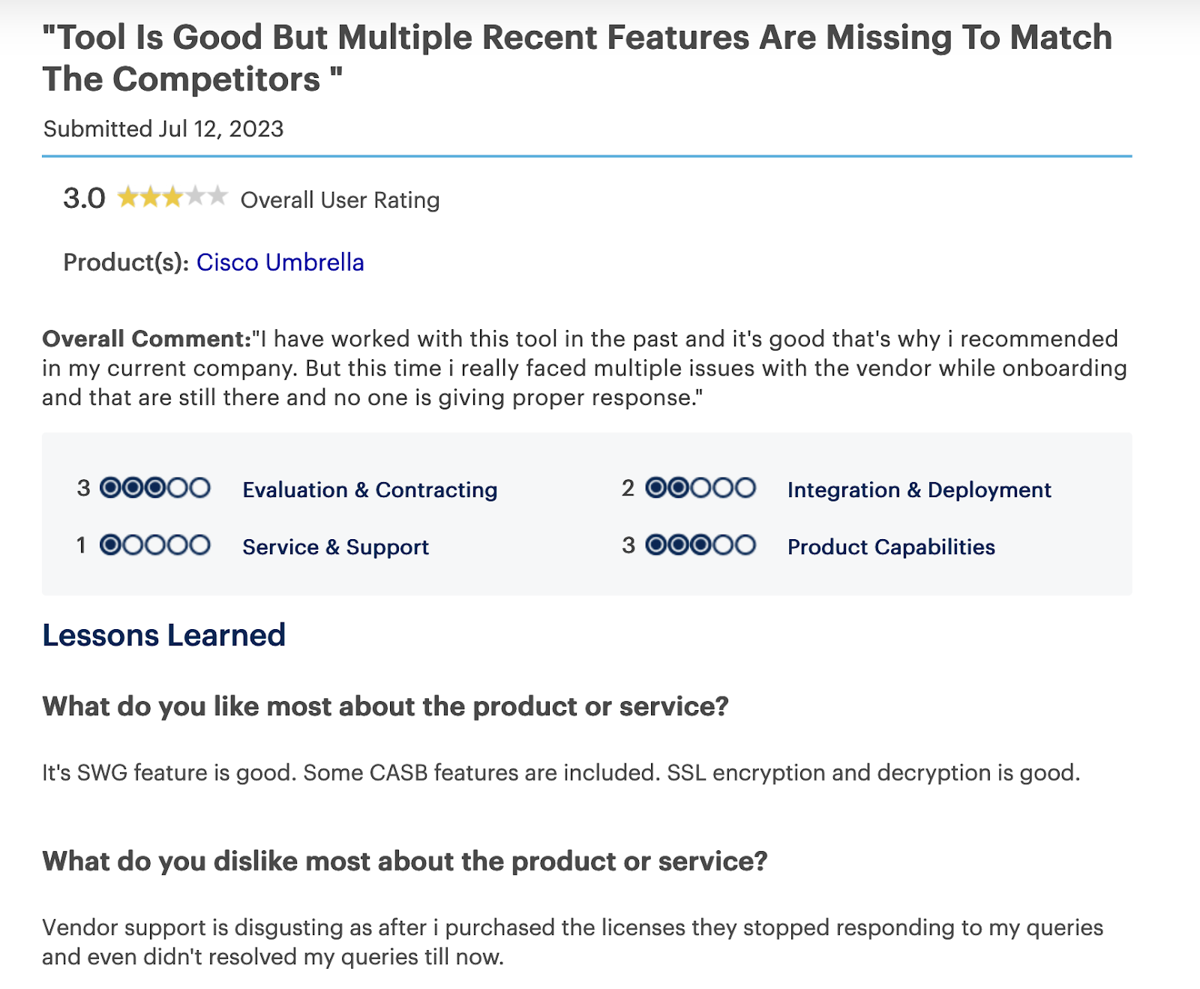This screenshot has height=989, width=1200.
Task: Click the Lessons Learned heading
Action: [163, 635]
